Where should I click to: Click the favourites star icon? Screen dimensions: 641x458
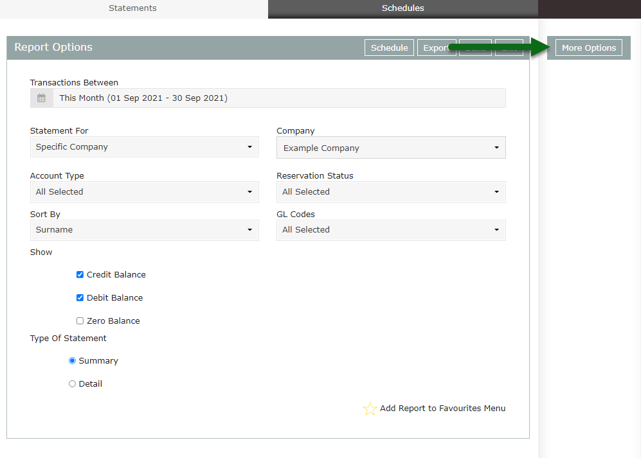coord(370,409)
